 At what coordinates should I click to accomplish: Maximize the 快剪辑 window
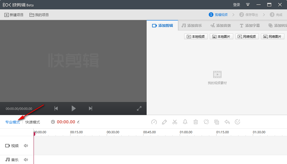[x=269, y=5]
